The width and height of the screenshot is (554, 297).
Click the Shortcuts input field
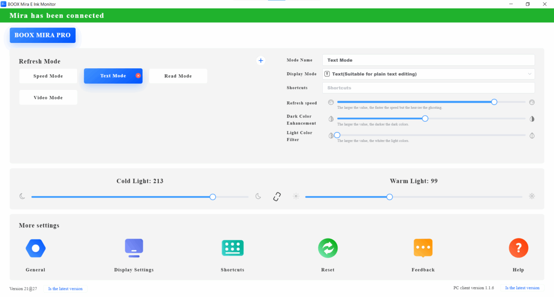pyautogui.click(x=428, y=88)
